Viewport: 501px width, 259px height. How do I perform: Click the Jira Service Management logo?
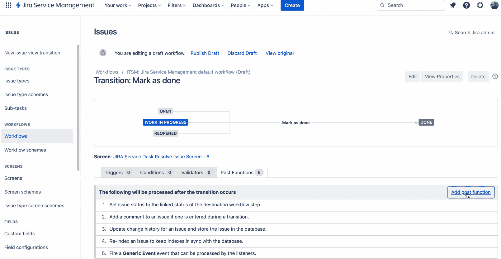[55, 5]
